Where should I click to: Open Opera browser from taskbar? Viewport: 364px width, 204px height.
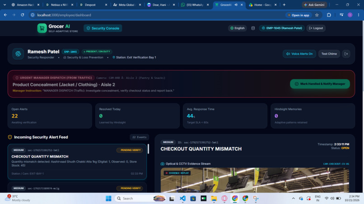[224, 199]
